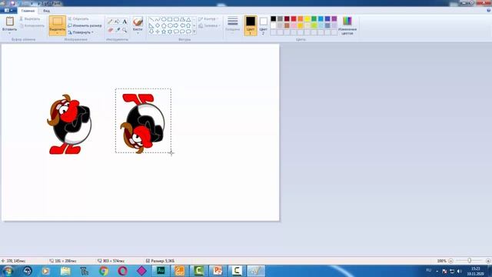
Task: Open the Windows Start menu
Action: coord(8,271)
